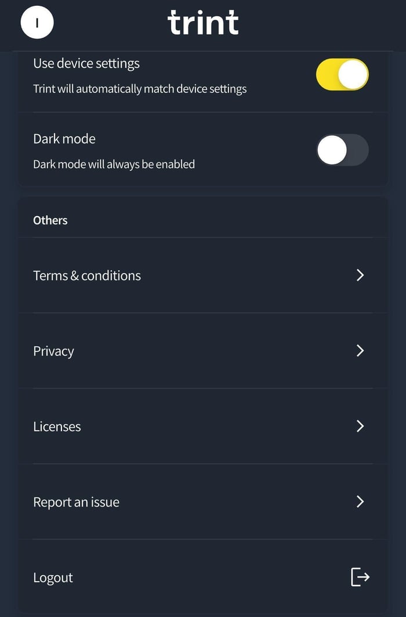Click the trint logo

click(203, 23)
